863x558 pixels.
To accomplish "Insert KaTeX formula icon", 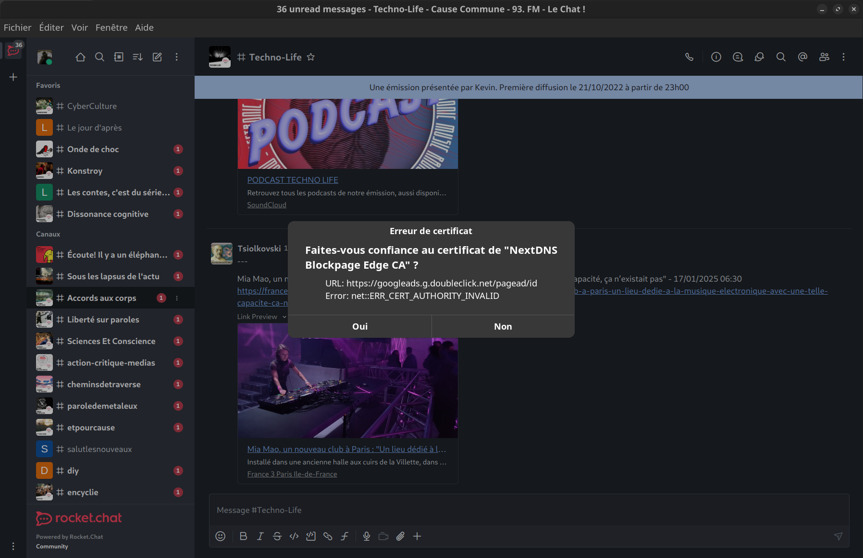I will (345, 536).
